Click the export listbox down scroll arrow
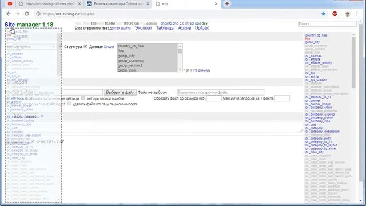 tap(180, 69)
